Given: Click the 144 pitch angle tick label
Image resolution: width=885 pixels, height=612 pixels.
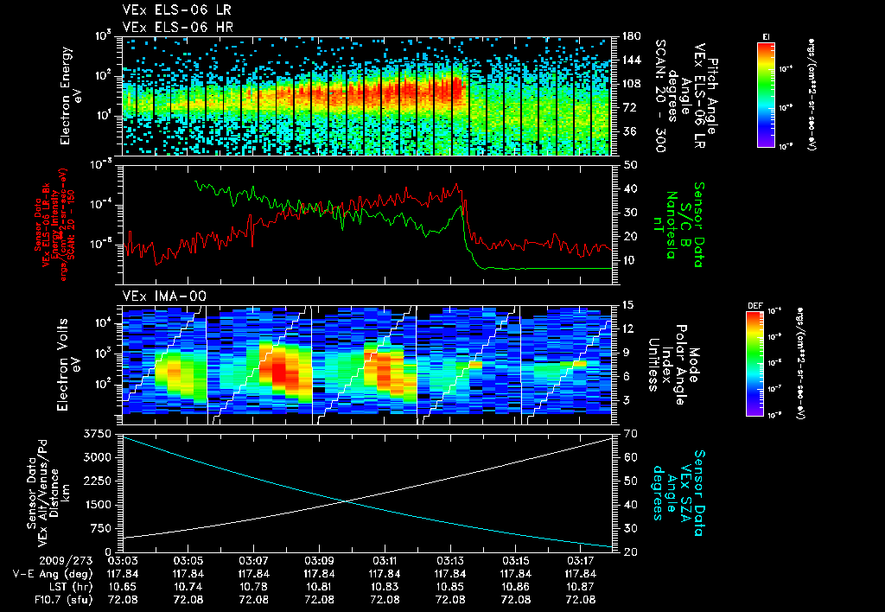Looking at the screenshot, I should 632,60.
